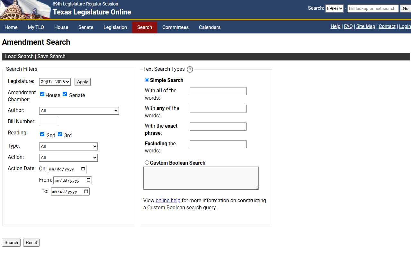Screen dimensions: 411x273
Task: Uncheck the Senate amendment chamber checkbox
Action: pyautogui.click(x=65, y=94)
